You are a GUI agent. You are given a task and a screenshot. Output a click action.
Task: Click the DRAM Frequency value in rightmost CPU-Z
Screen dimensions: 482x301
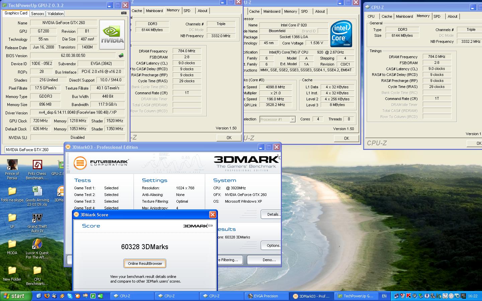point(437,57)
